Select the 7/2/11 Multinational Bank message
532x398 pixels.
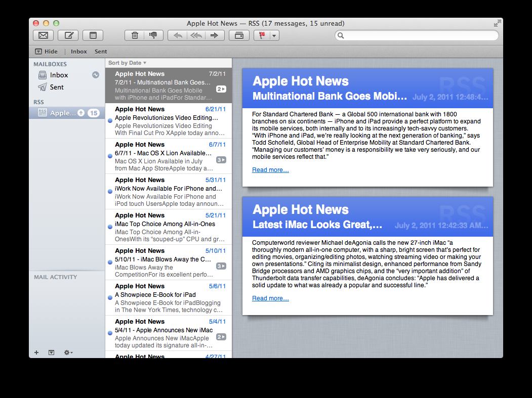[x=169, y=85]
